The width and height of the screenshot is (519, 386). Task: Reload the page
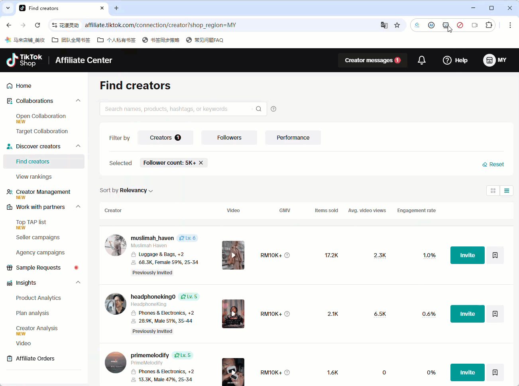click(37, 25)
